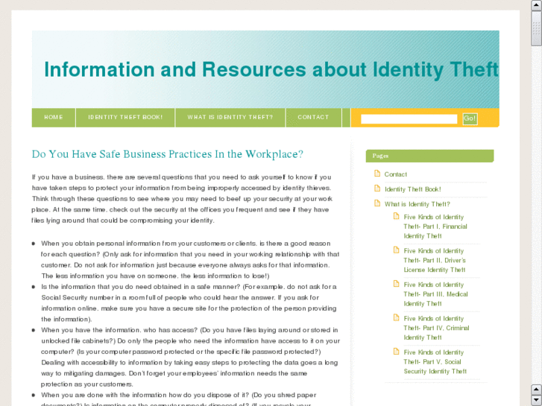
Task: Click bullet text "When you have the information, who has access?"
Action: (190, 357)
